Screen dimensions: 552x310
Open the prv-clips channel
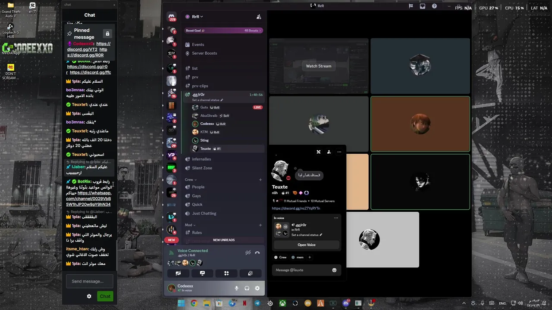click(200, 86)
